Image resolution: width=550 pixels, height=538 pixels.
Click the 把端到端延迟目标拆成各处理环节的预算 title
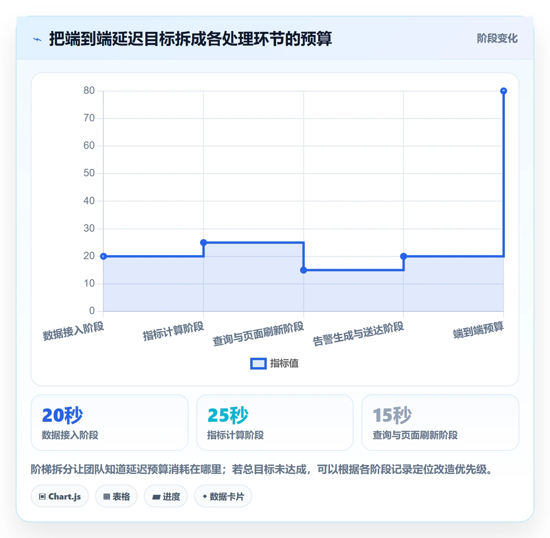click(191, 39)
